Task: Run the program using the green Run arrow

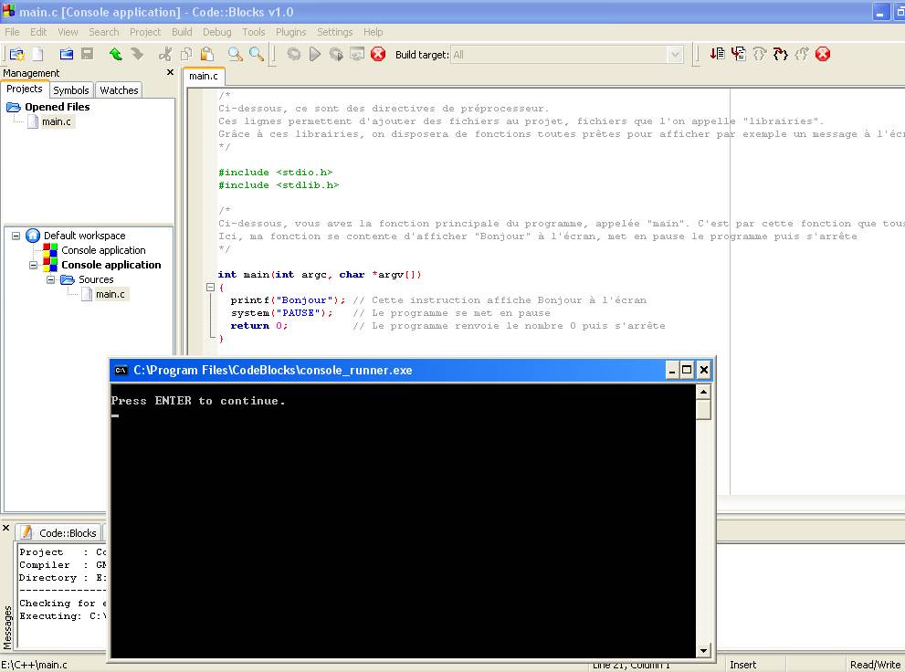Action: tap(313, 54)
